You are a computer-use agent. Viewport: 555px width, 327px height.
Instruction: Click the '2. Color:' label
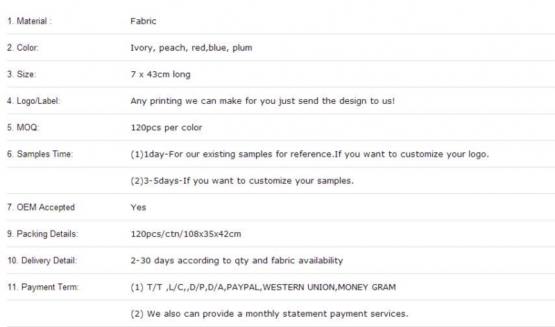point(23,48)
